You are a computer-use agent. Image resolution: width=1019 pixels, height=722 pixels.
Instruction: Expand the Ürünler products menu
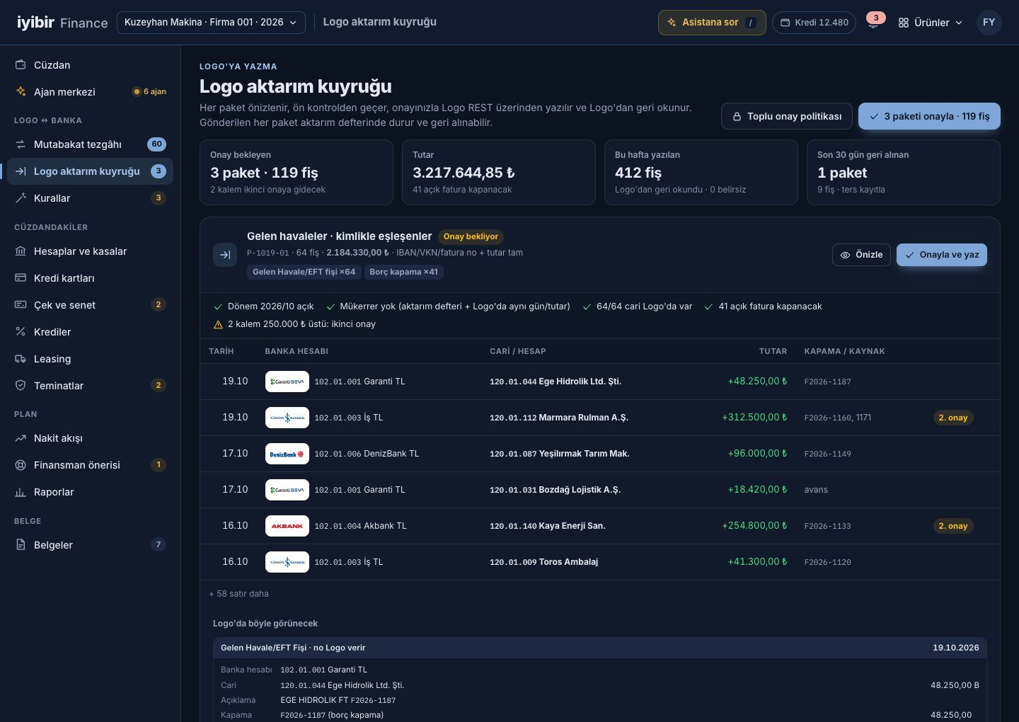[x=931, y=23]
